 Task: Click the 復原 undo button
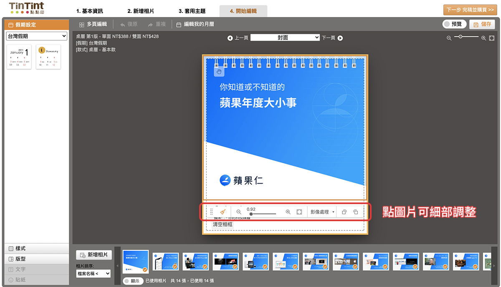pos(129,25)
